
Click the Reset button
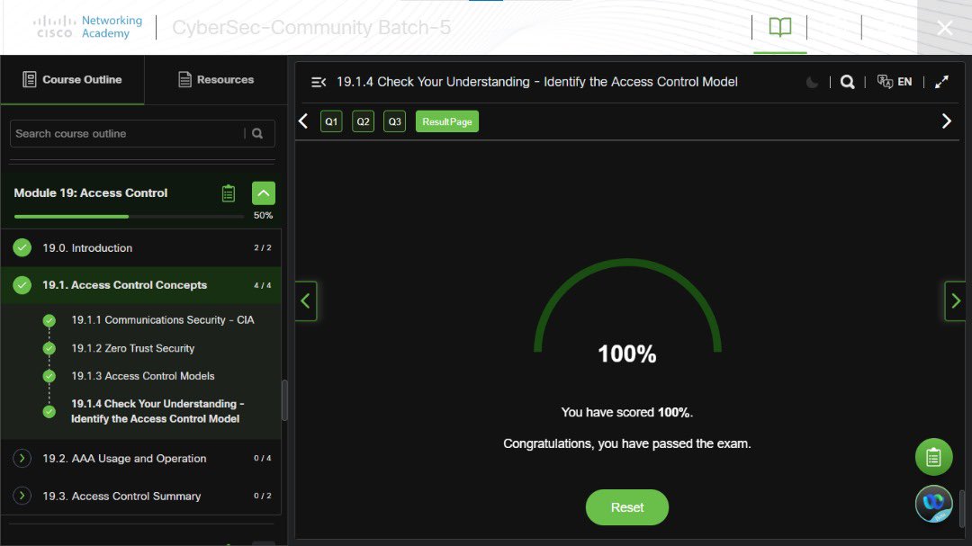point(627,507)
